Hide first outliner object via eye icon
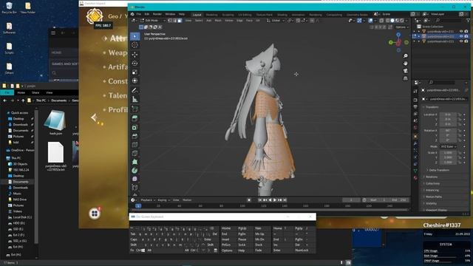The height and width of the screenshot is (266, 473). point(461,31)
